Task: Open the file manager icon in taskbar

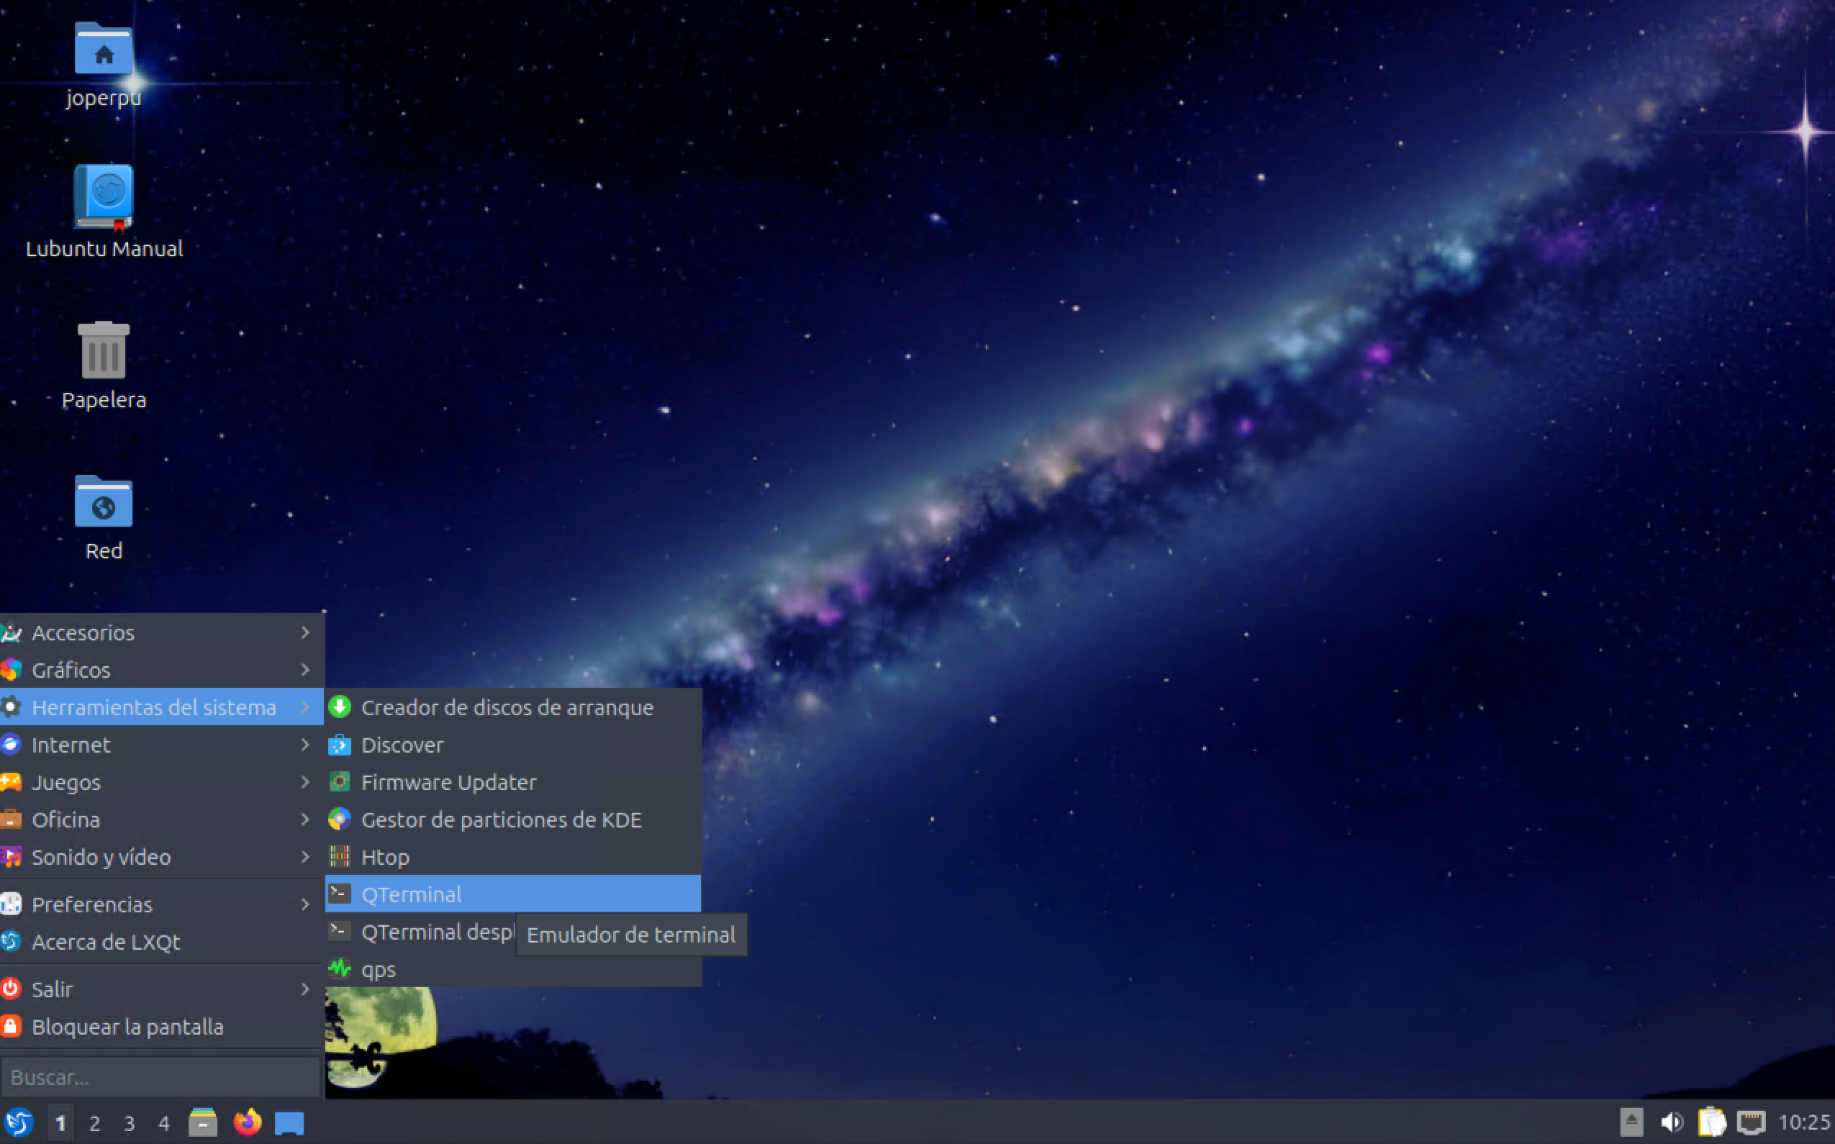Action: (203, 1123)
